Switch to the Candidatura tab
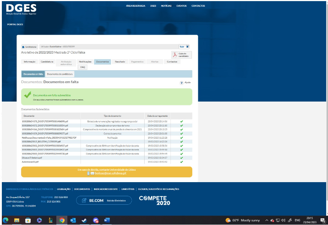The height and width of the screenshot is (225, 328). [x=47, y=62]
